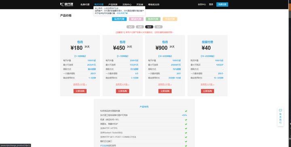Open the IP白名单 link in the features list
The image size is (291, 147).
(x=104, y=146)
